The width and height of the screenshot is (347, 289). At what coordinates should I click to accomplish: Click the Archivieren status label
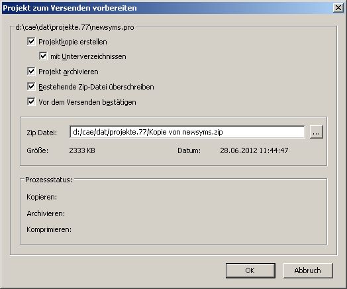click(46, 213)
